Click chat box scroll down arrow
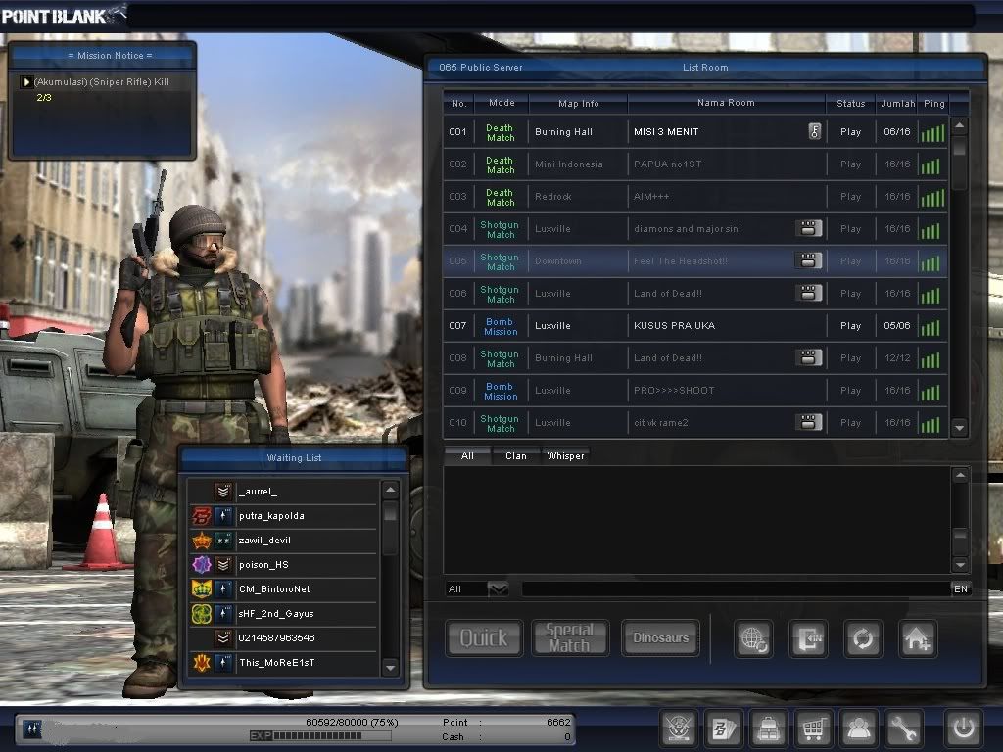 pos(960,565)
